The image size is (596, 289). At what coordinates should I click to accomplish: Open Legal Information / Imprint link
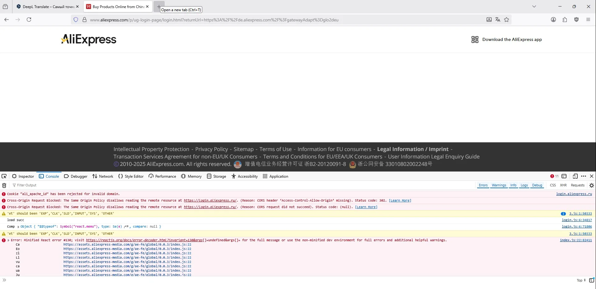pyautogui.click(x=413, y=149)
